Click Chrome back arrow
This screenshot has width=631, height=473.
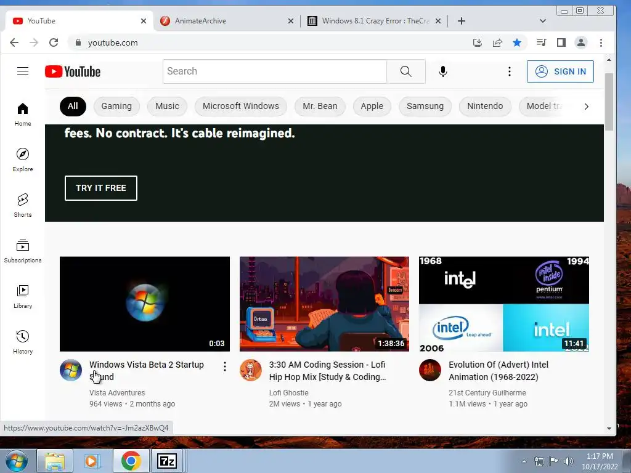coord(14,42)
